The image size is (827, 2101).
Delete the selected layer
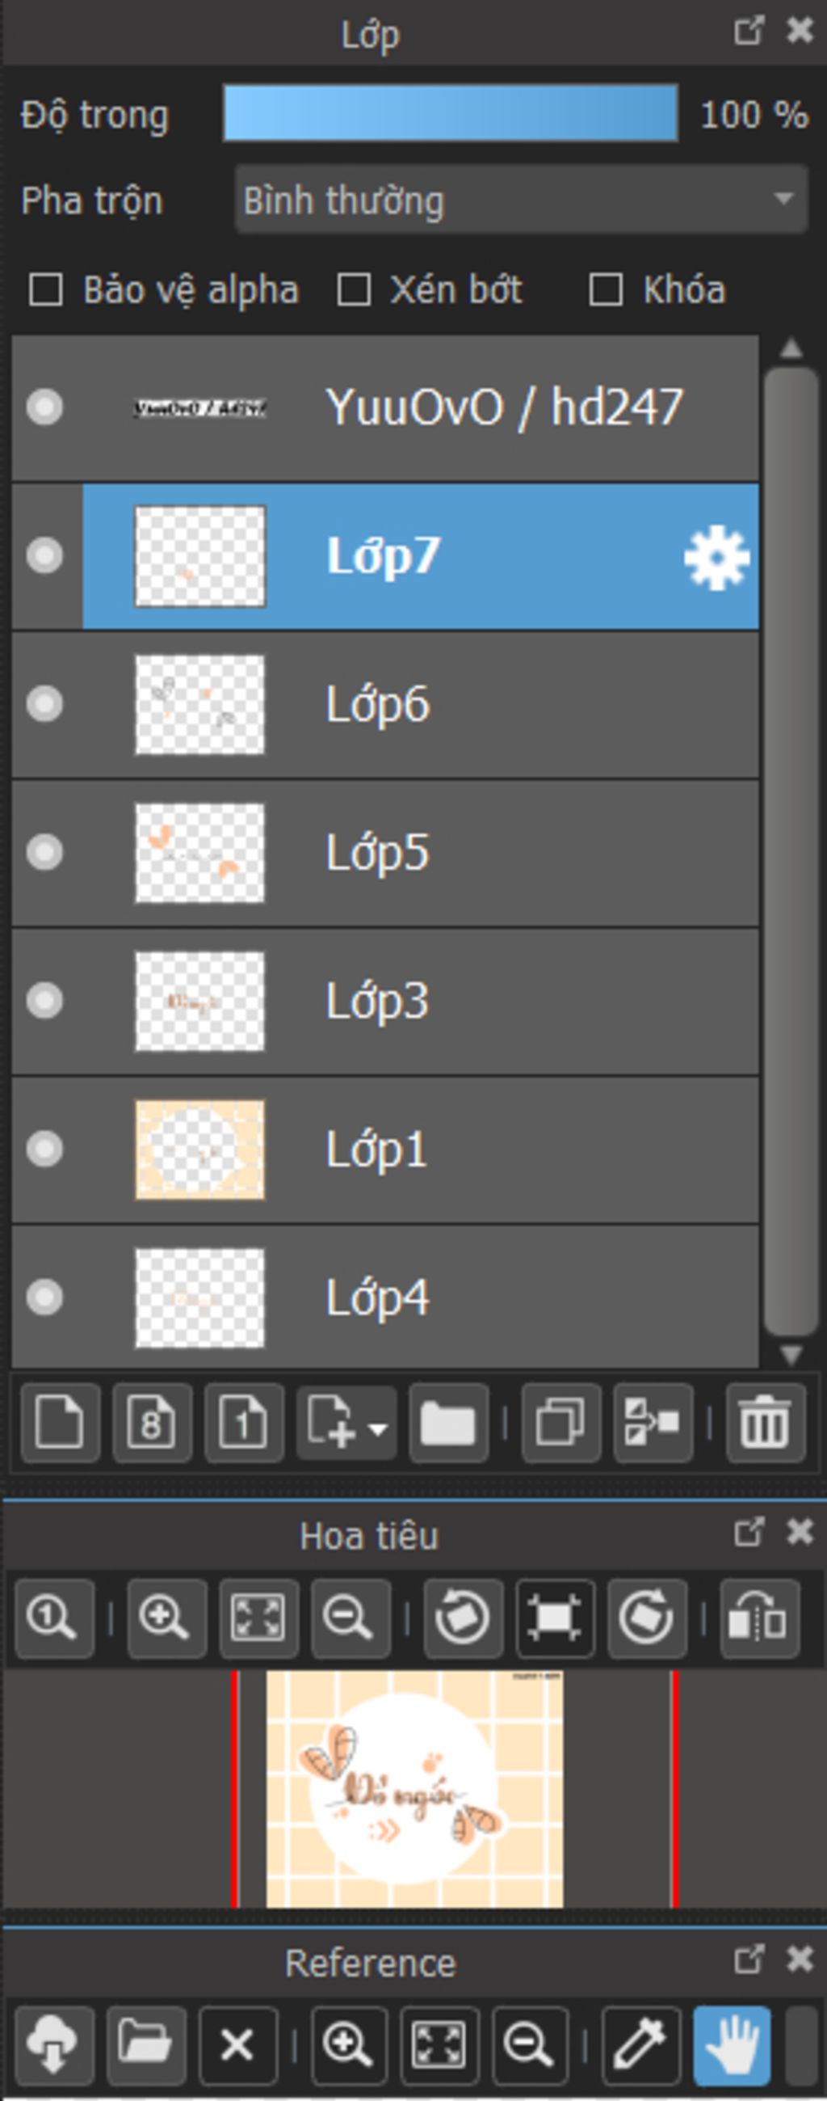pyautogui.click(x=765, y=1423)
